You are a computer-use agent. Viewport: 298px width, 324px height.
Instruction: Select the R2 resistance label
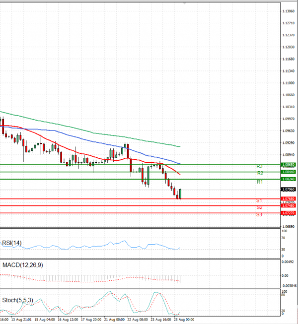pyautogui.click(x=260, y=173)
